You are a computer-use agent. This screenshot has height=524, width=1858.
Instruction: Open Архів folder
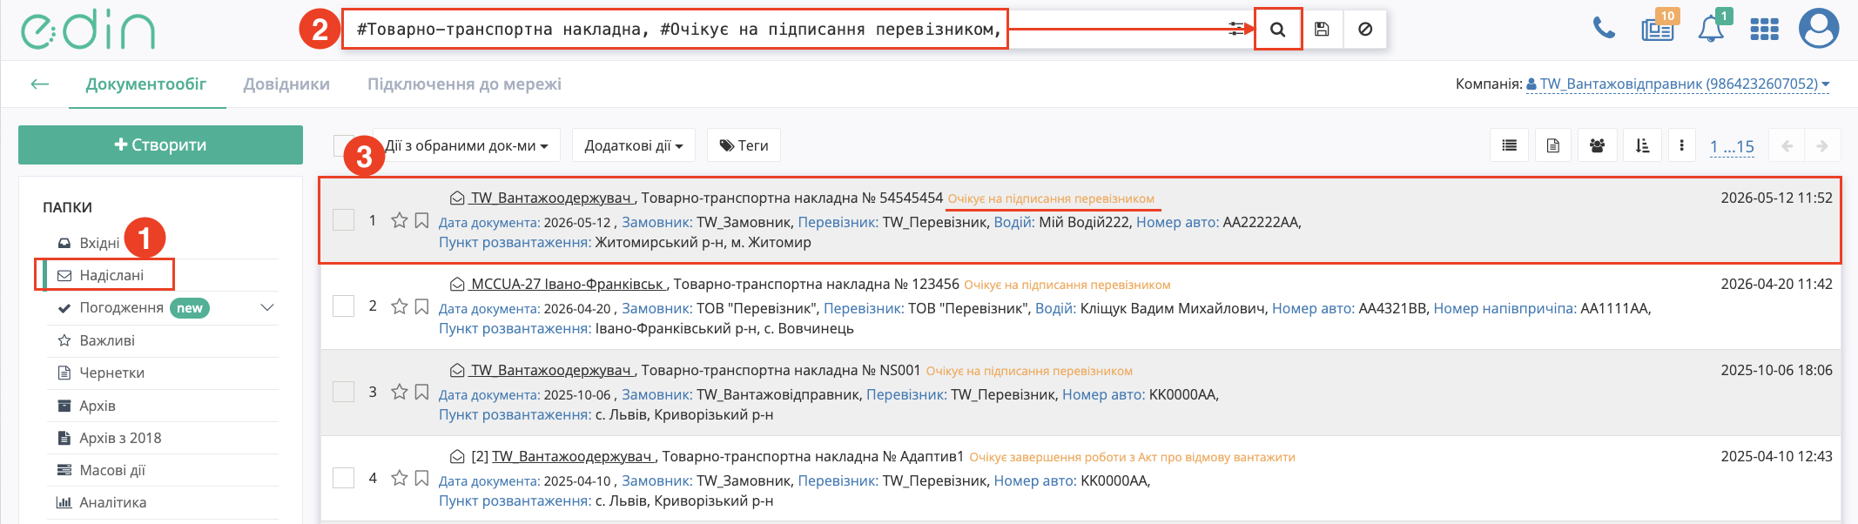tap(98, 406)
